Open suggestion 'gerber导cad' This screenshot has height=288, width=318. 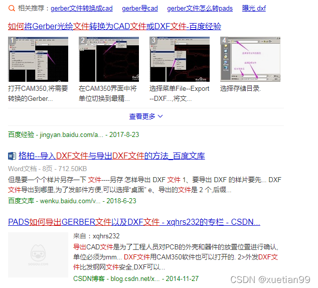tap(140, 9)
